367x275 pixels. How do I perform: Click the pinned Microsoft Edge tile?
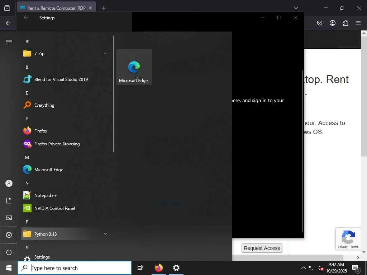(134, 67)
